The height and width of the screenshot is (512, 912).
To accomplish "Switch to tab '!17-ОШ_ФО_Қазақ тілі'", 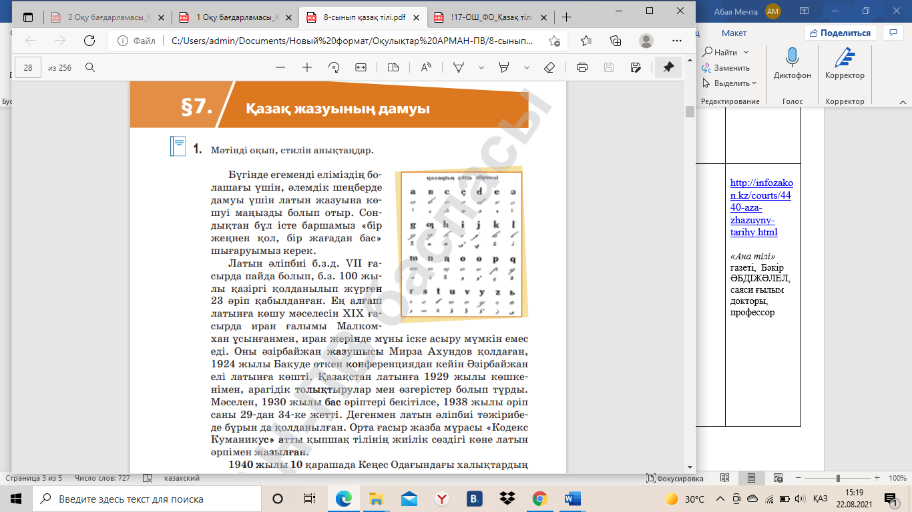I will click(x=490, y=17).
